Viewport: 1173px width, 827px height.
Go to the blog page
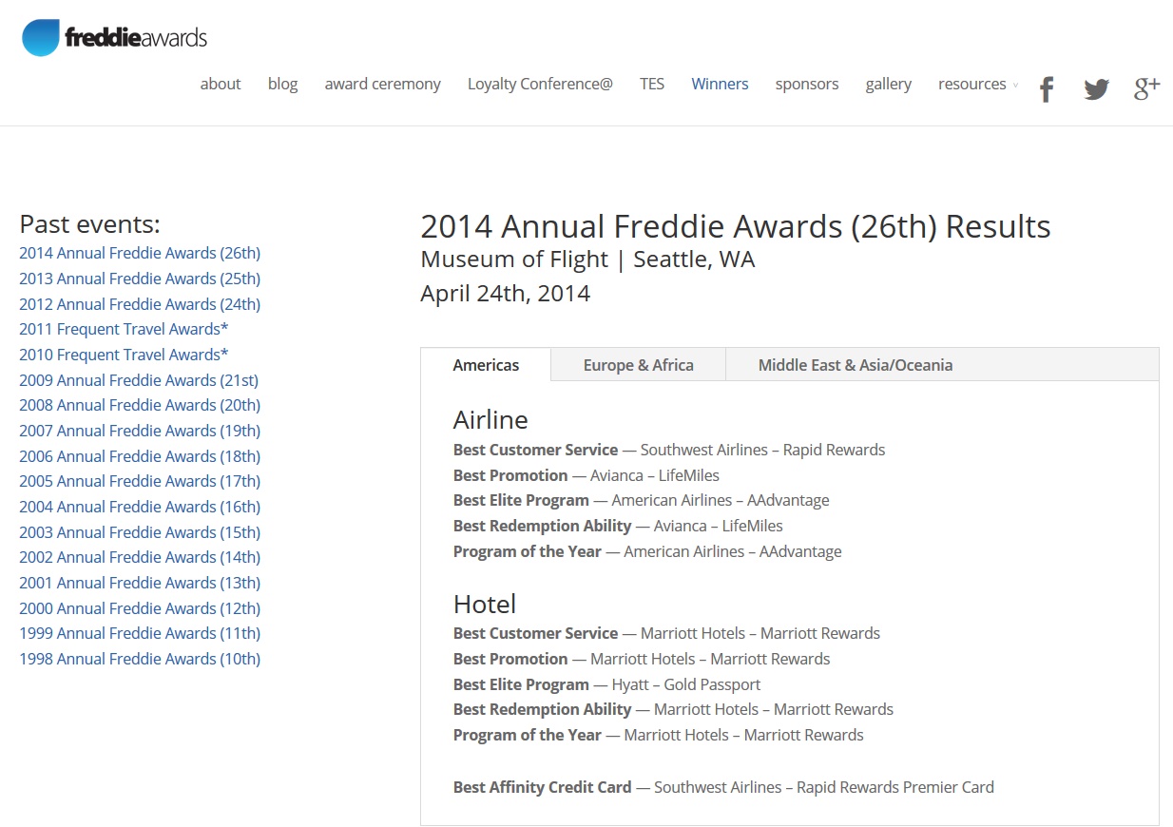point(282,84)
